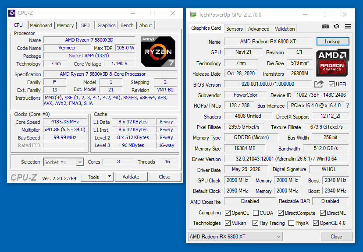Screen dimensions: 363x252
Task: Click the Close button in GPU-Z
Action: [336, 237]
